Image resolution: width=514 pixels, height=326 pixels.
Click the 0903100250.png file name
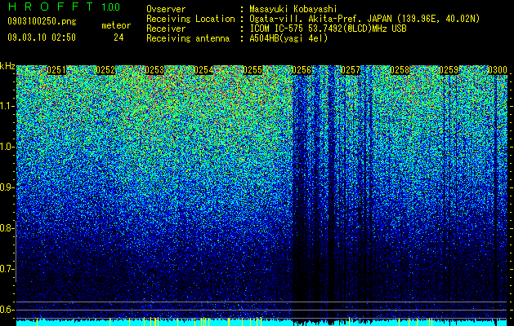tap(42, 21)
